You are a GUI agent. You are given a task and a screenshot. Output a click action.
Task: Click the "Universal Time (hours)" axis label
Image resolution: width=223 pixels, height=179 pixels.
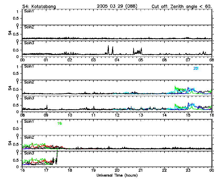(x=117, y=175)
